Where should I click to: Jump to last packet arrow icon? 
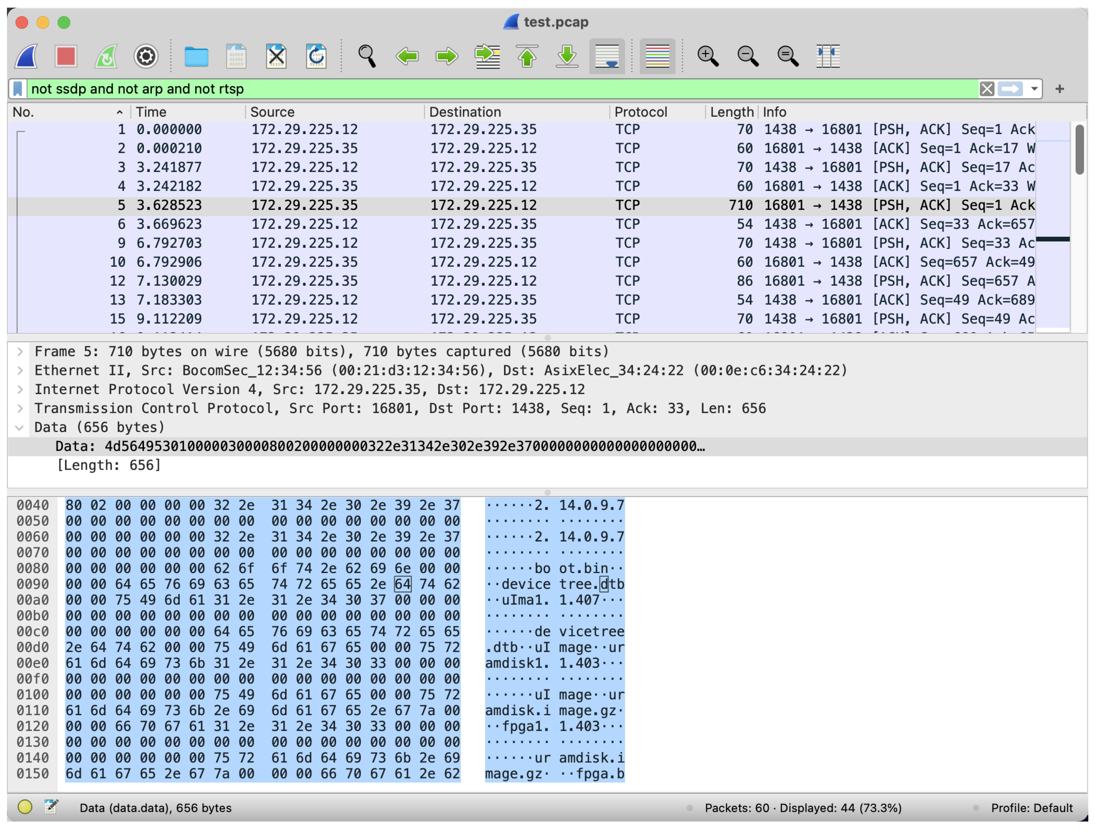[x=567, y=56]
